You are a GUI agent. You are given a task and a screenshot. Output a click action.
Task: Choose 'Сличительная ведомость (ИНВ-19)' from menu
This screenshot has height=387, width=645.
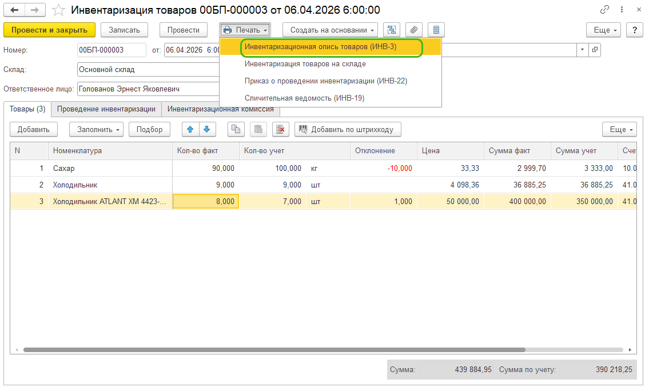click(304, 98)
